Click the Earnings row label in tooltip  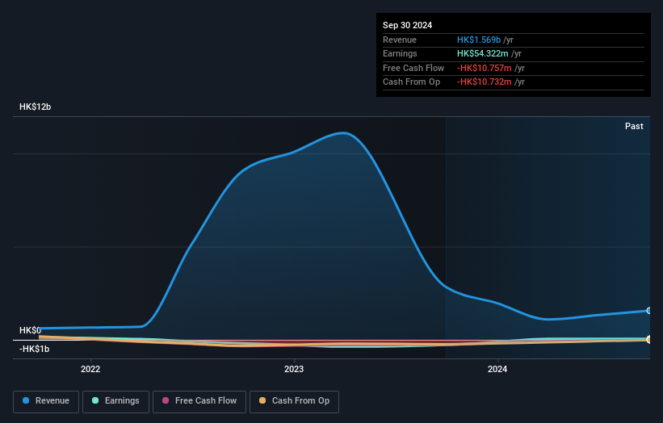(400, 53)
